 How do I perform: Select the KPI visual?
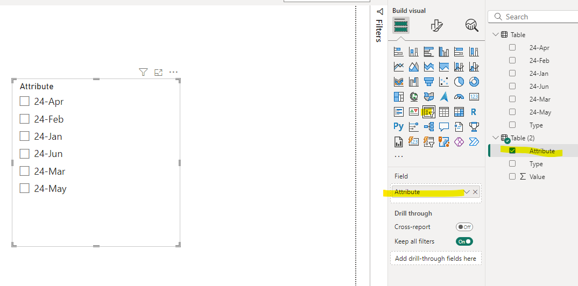414,111
